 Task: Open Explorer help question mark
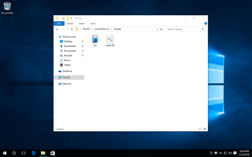pyautogui.click(x=205, y=23)
